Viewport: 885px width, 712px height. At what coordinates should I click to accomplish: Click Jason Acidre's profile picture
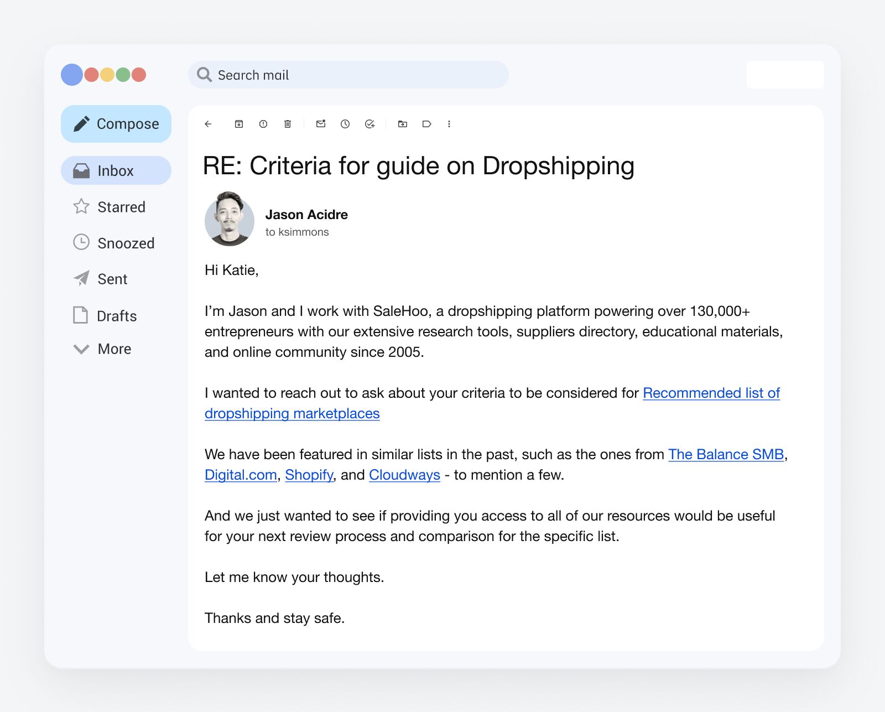230,220
